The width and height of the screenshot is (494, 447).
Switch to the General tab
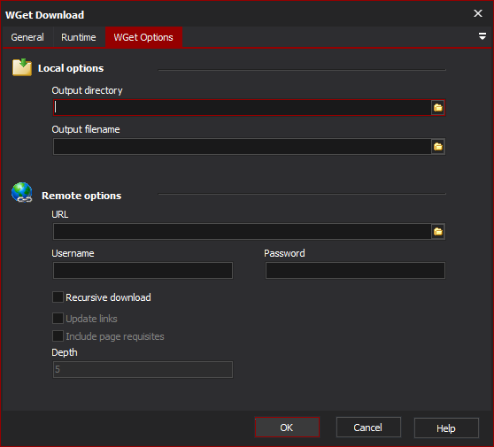tap(27, 37)
